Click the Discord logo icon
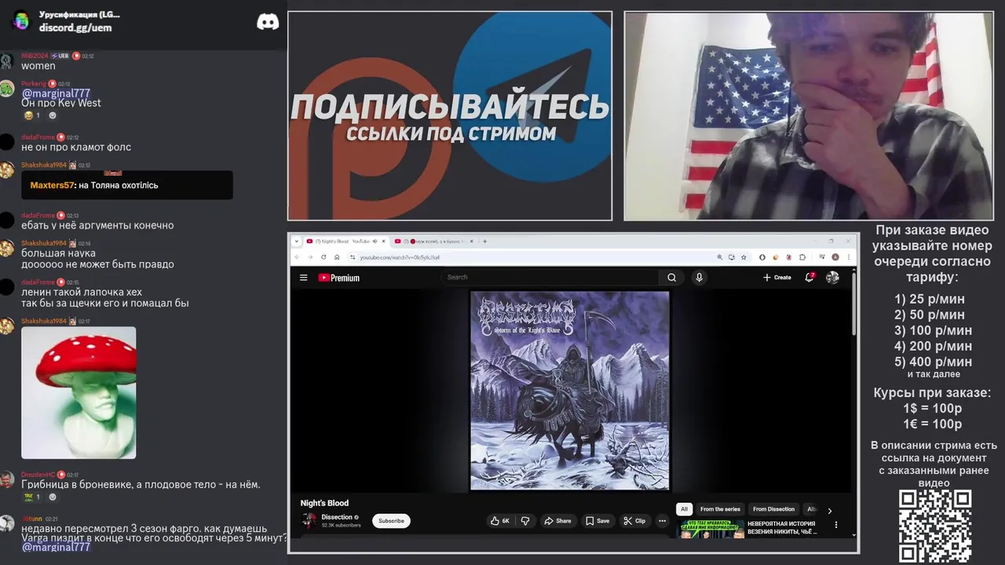The height and width of the screenshot is (565, 1005). [268, 22]
